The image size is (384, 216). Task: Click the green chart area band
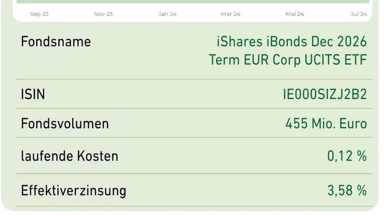tap(193, 2)
